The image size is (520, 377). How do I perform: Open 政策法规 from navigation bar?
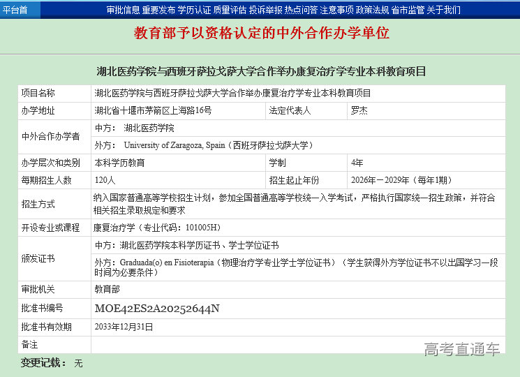(x=372, y=10)
